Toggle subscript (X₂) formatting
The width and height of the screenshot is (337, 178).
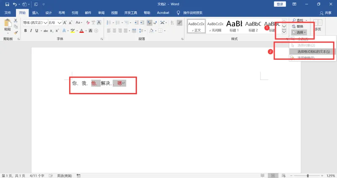coord(51,31)
